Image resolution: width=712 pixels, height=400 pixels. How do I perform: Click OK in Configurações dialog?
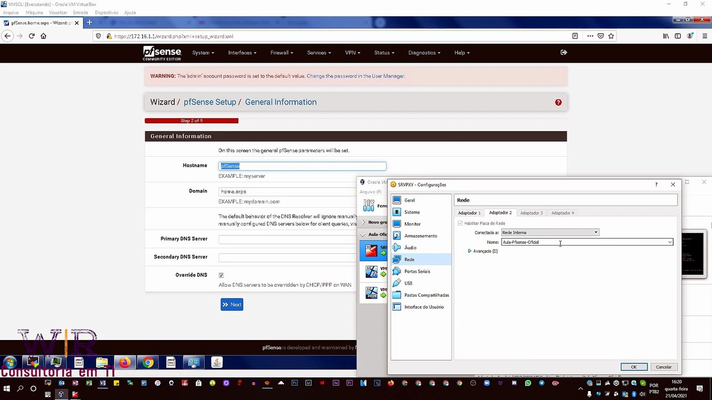pos(634,367)
